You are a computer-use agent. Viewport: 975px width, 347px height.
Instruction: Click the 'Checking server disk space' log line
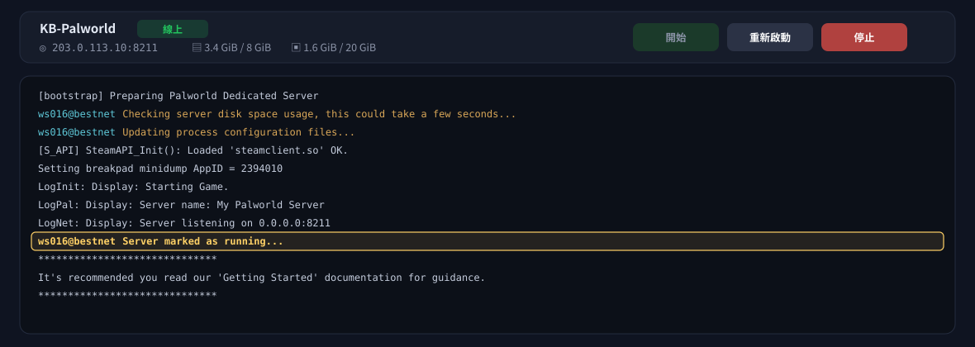point(277,114)
